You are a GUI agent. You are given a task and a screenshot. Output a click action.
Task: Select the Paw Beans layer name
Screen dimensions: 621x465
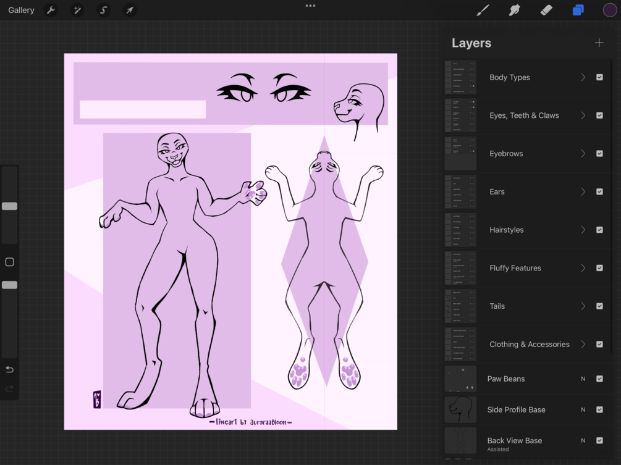pos(505,379)
